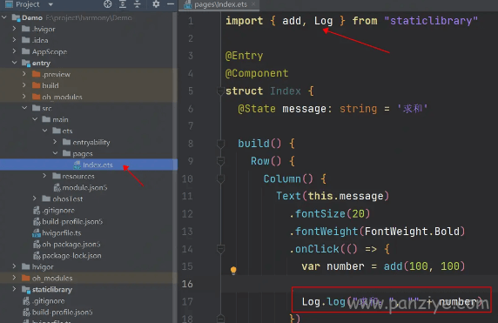Expand oh_modules folder under entry
Screen dimensions: 498x323
tap(24, 97)
